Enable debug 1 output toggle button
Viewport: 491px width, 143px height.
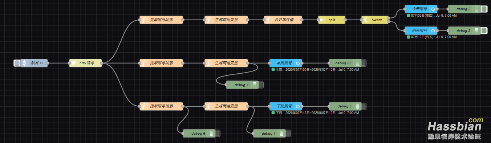pyautogui.click(x=288, y=134)
